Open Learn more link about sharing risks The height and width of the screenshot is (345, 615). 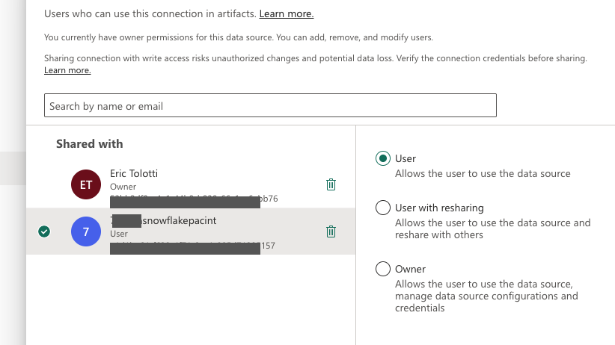pos(67,70)
